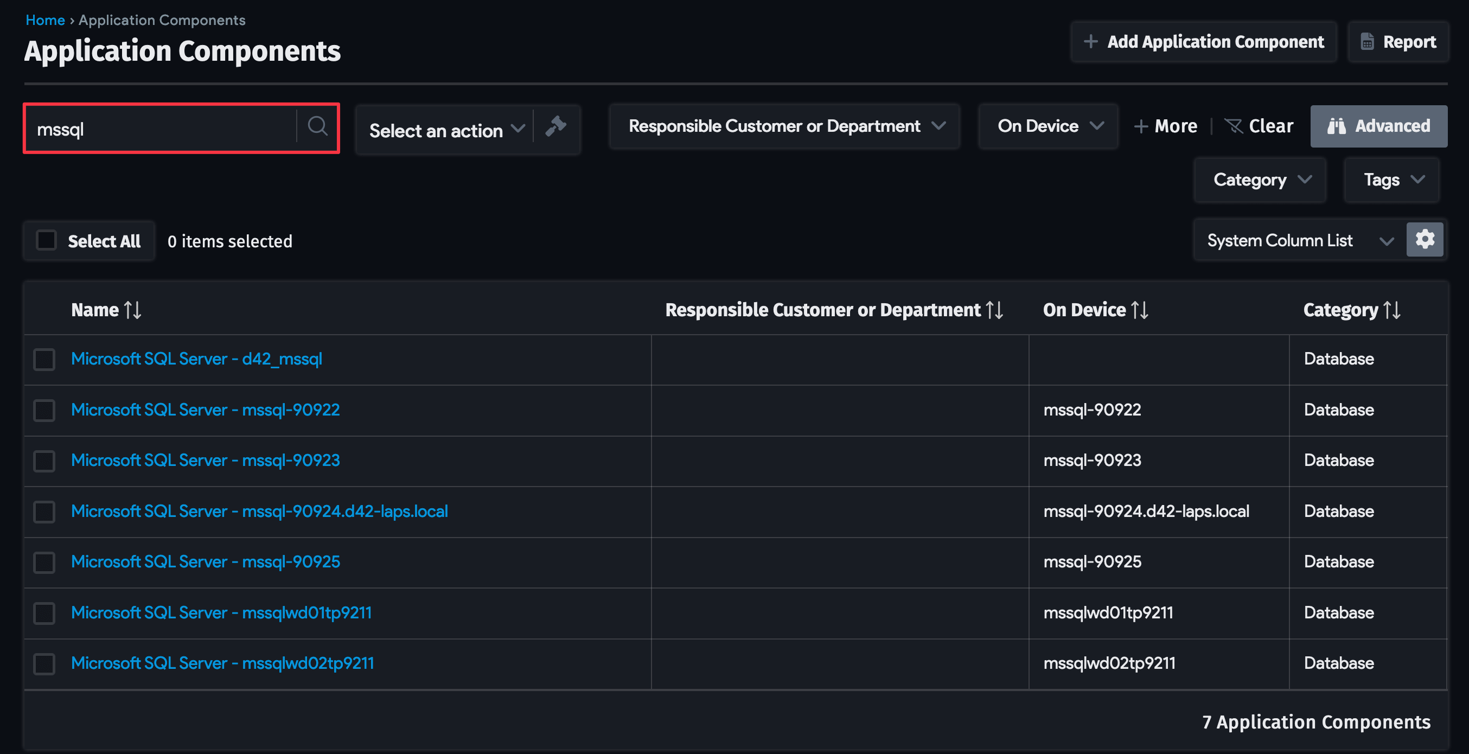Image resolution: width=1469 pixels, height=754 pixels.
Task: Click the search magnifier icon
Action: pos(318,127)
